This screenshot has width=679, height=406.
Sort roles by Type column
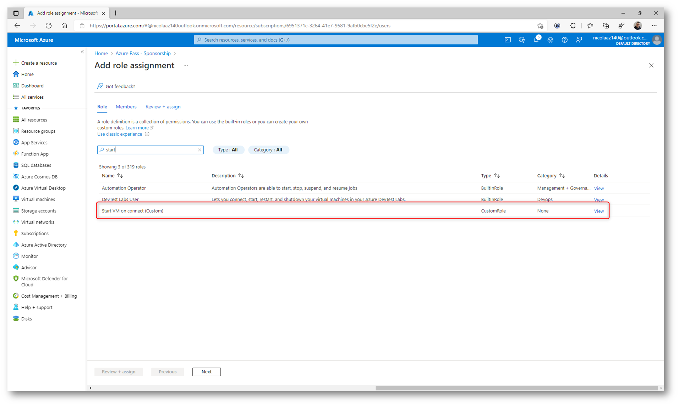(490, 176)
